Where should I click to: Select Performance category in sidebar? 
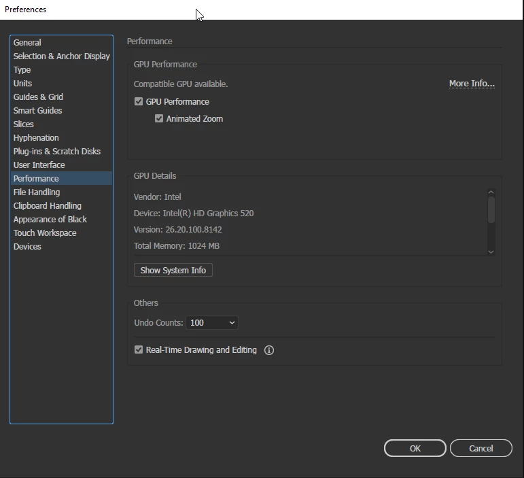pyautogui.click(x=61, y=179)
